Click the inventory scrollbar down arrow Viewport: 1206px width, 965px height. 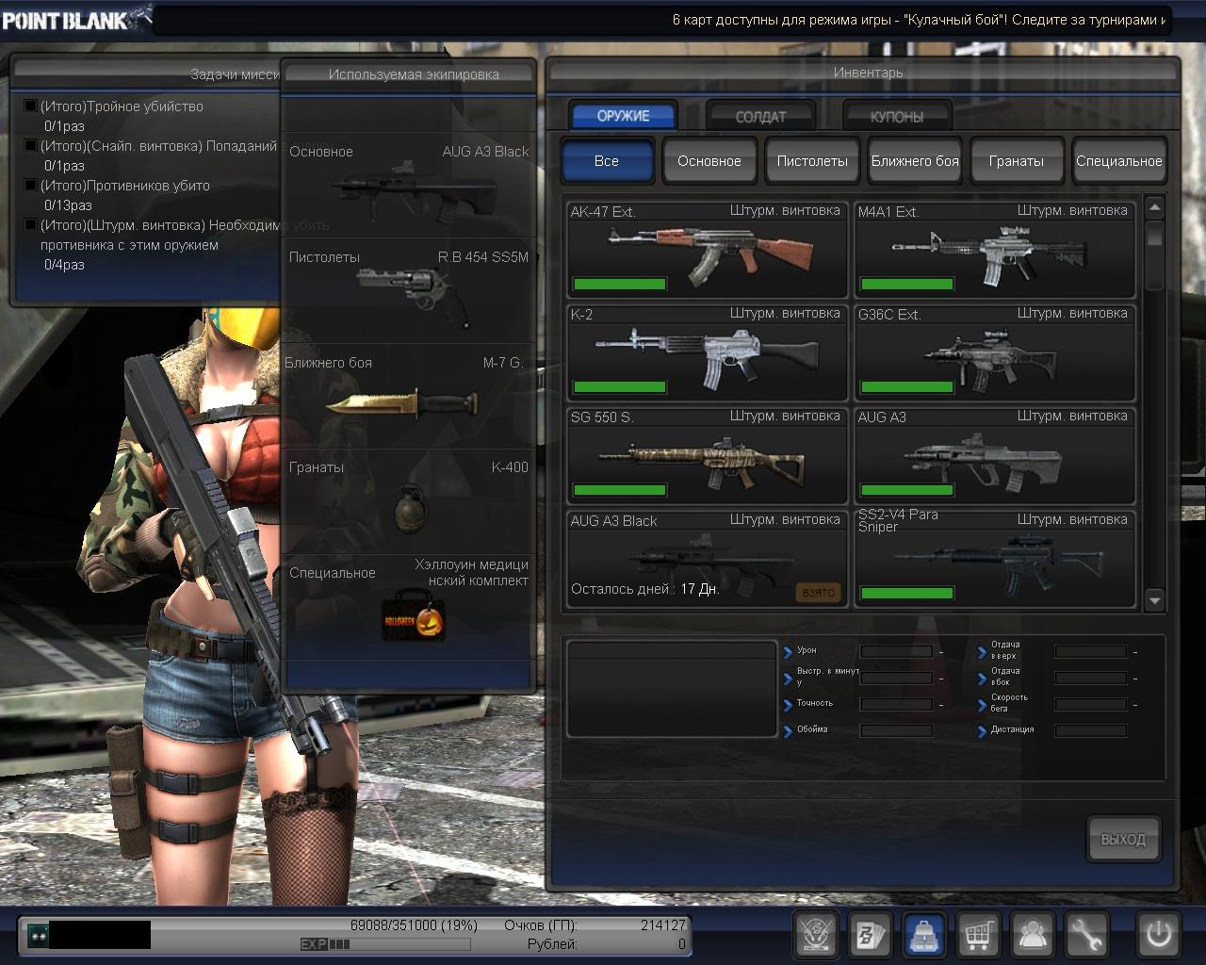[1155, 599]
